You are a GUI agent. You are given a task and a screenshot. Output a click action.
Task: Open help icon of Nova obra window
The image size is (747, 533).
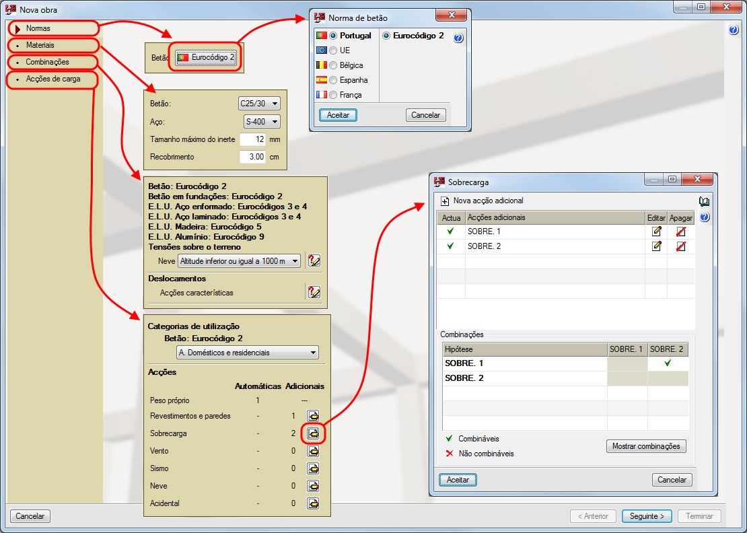734,30
